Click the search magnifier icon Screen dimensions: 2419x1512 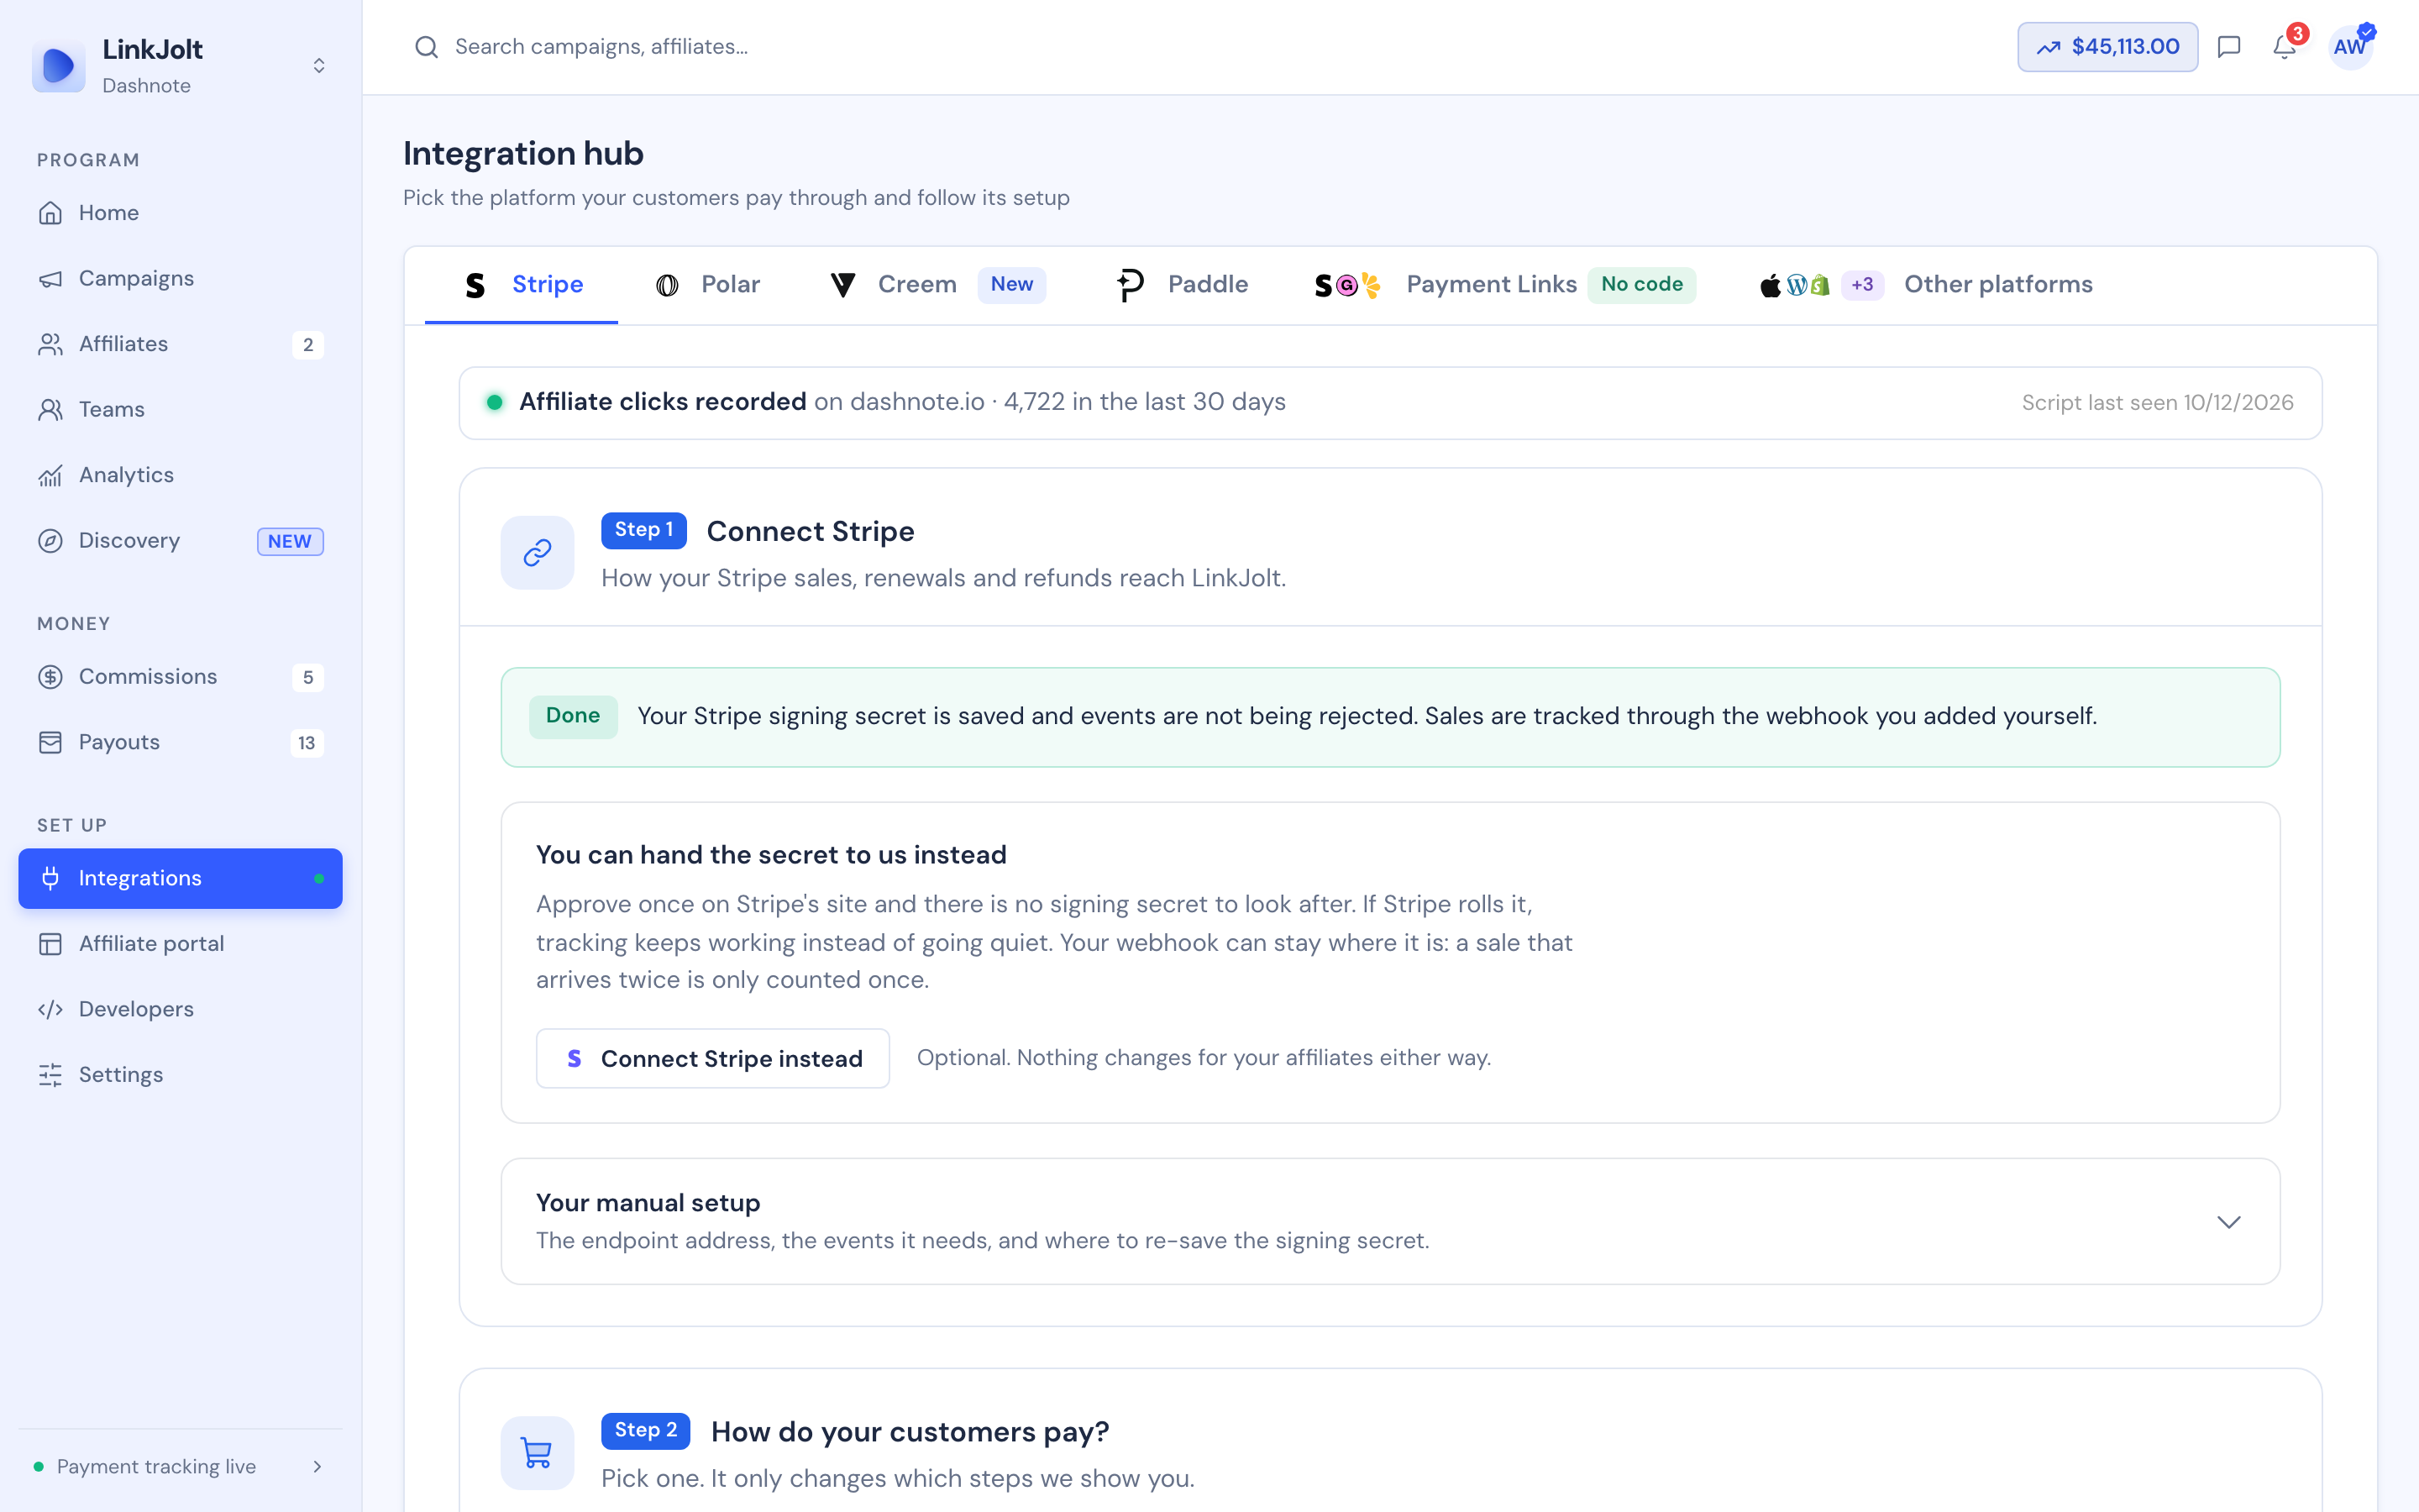click(427, 47)
